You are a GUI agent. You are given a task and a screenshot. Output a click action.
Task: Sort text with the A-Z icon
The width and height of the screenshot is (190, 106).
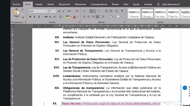point(117,11)
